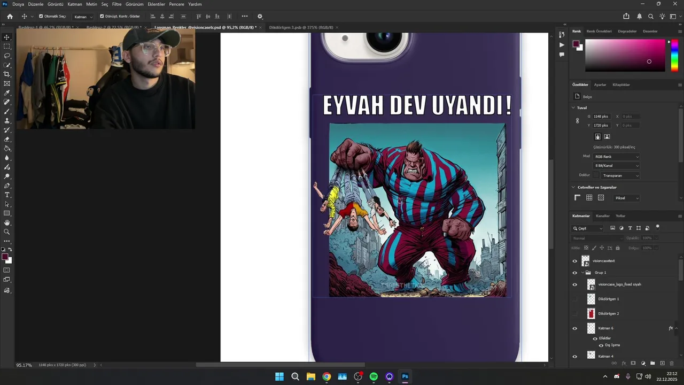
Task: Select the Crop tool
Action: [x=7, y=74]
